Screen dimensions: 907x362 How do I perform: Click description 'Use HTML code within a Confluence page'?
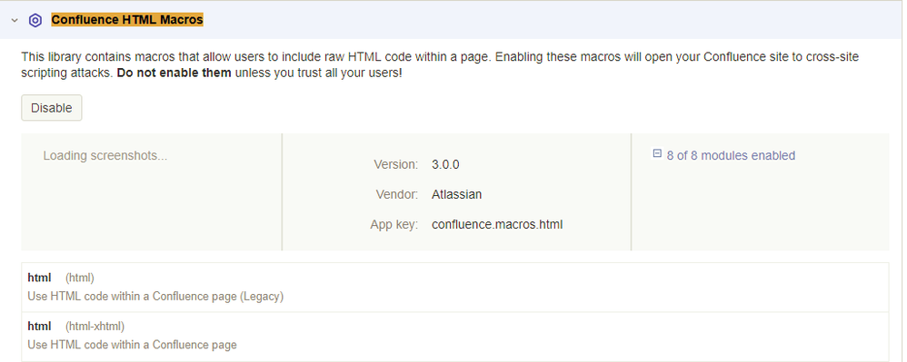(133, 345)
